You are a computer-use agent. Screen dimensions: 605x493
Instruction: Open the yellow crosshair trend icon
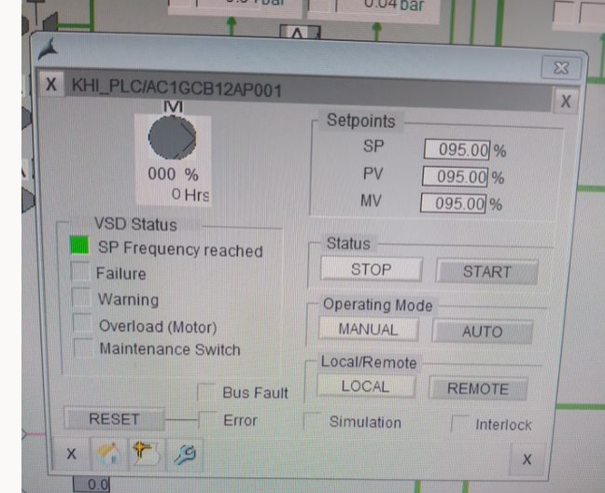click(x=146, y=453)
